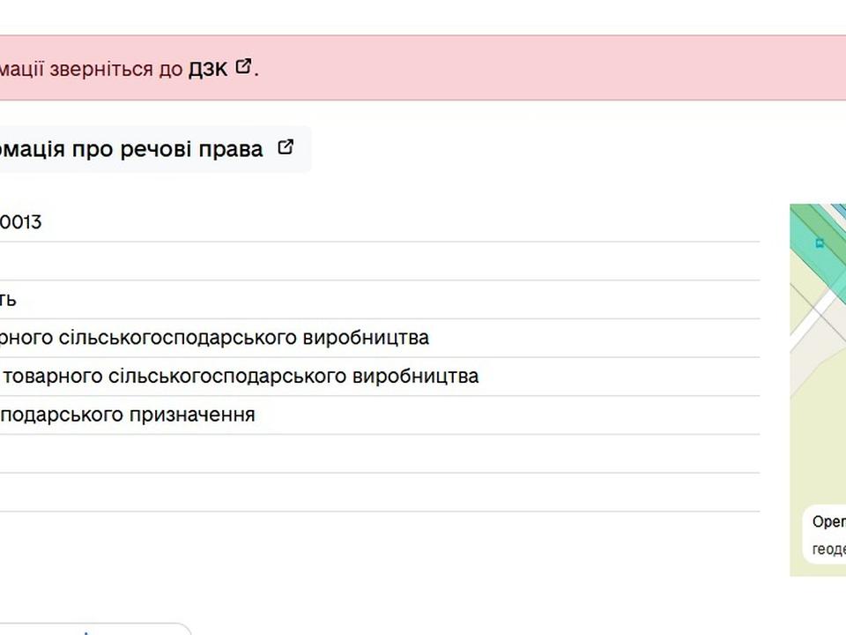Select the 'товарного сільськогосподарського виробництва' row
The width and height of the screenshot is (846, 635).
239,377
